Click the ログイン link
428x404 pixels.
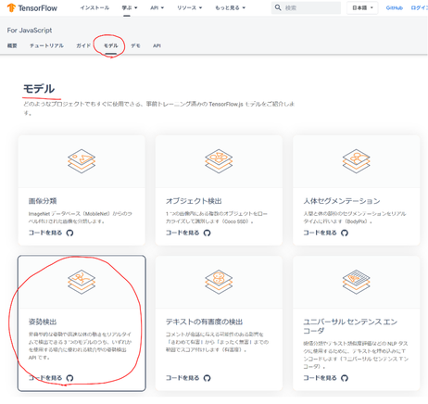point(420,8)
